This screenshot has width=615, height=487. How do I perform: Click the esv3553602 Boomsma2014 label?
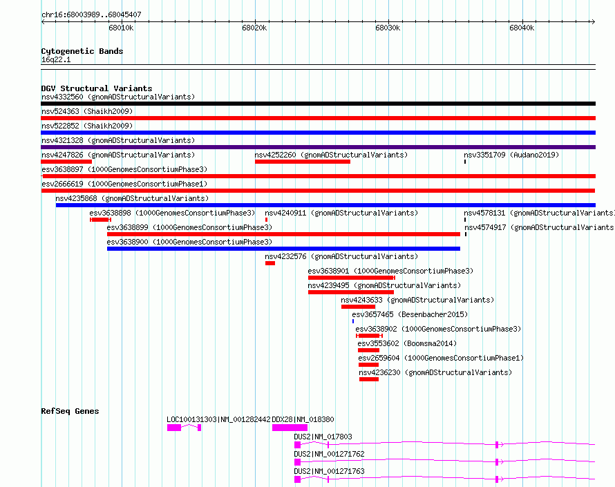[407, 343]
